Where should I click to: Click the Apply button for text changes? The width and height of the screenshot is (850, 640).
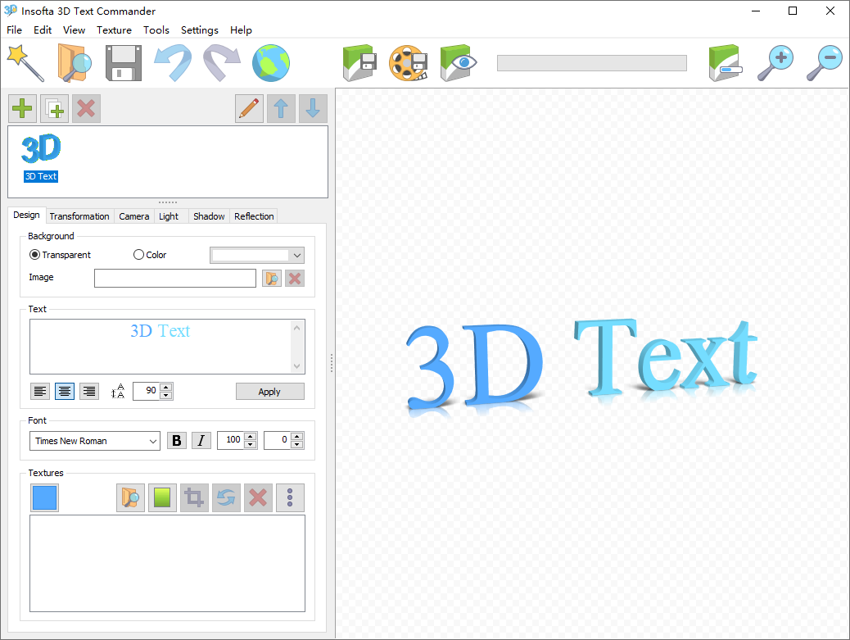click(x=269, y=391)
